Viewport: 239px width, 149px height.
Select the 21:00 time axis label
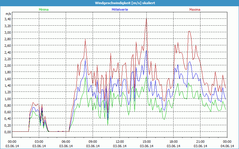[x=200, y=142]
